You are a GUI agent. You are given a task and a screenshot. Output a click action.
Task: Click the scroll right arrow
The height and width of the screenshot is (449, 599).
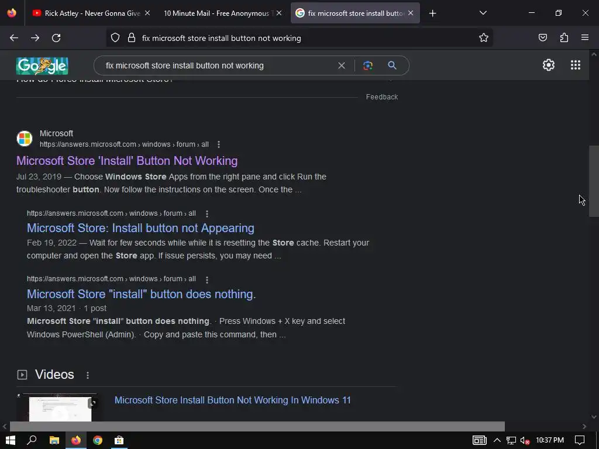[584, 426]
